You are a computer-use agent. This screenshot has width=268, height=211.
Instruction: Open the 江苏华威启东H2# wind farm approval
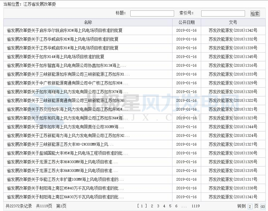[62, 39]
